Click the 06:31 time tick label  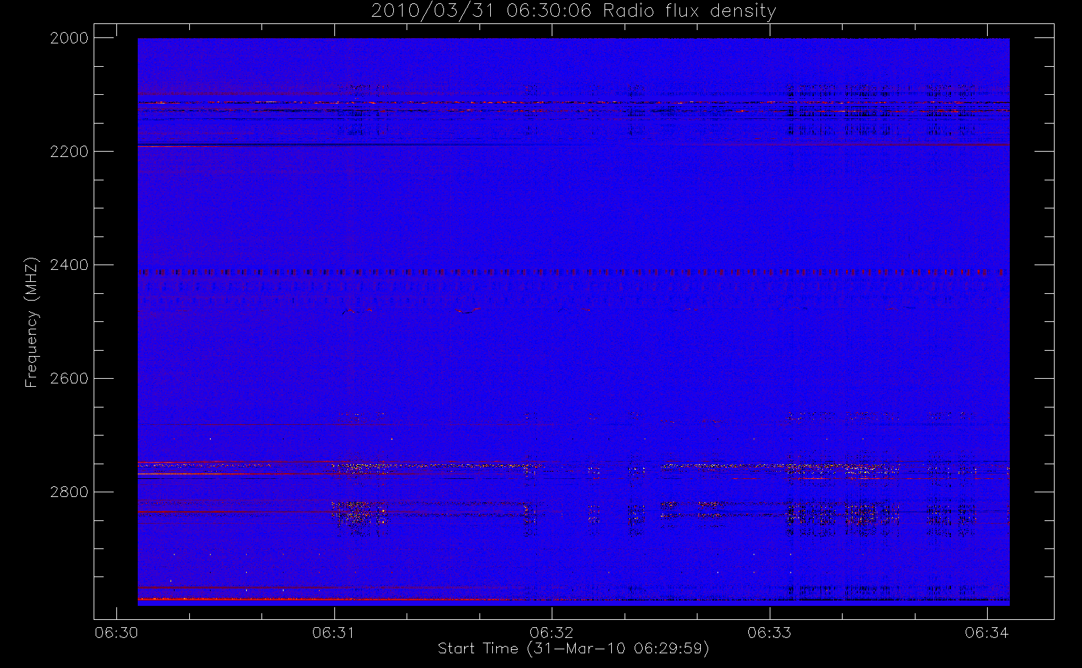click(x=334, y=633)
